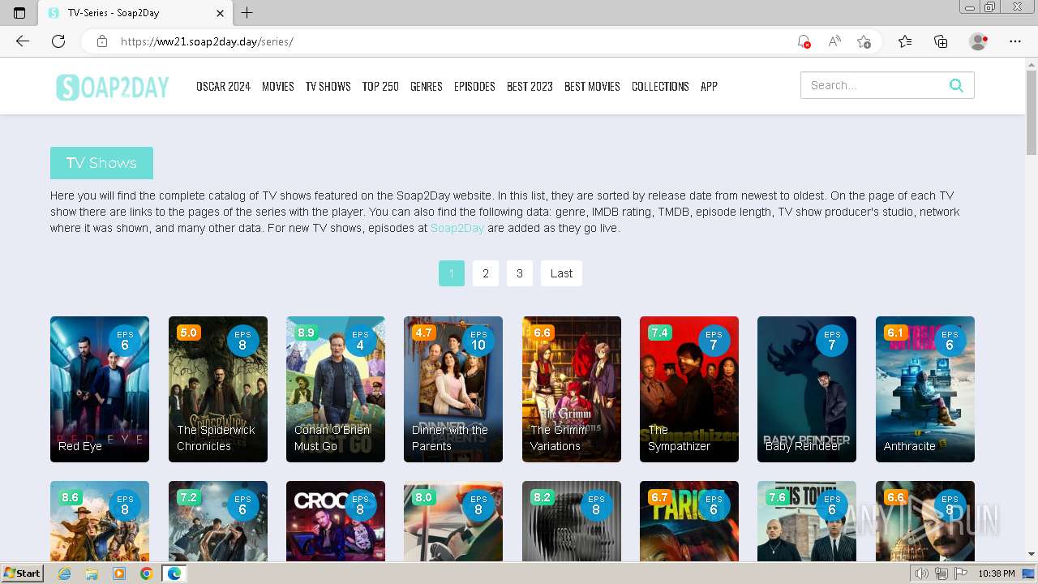Close the TV-Series Soap2Day tab
Screen dimensions: 1038x584
click(220, 13)
